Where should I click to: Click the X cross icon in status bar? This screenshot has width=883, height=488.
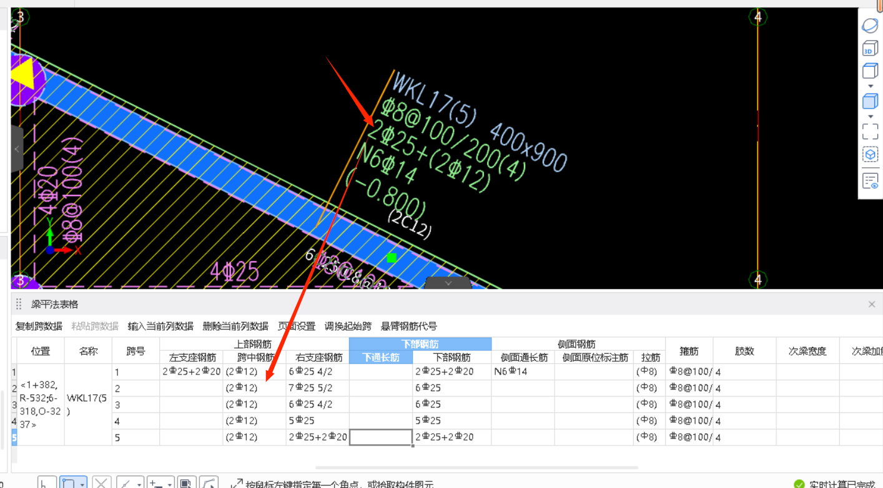click(x=102, y=484)
